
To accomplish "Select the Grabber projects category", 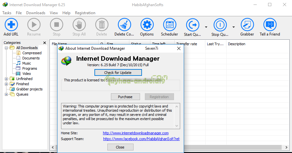I will (29, 89).
